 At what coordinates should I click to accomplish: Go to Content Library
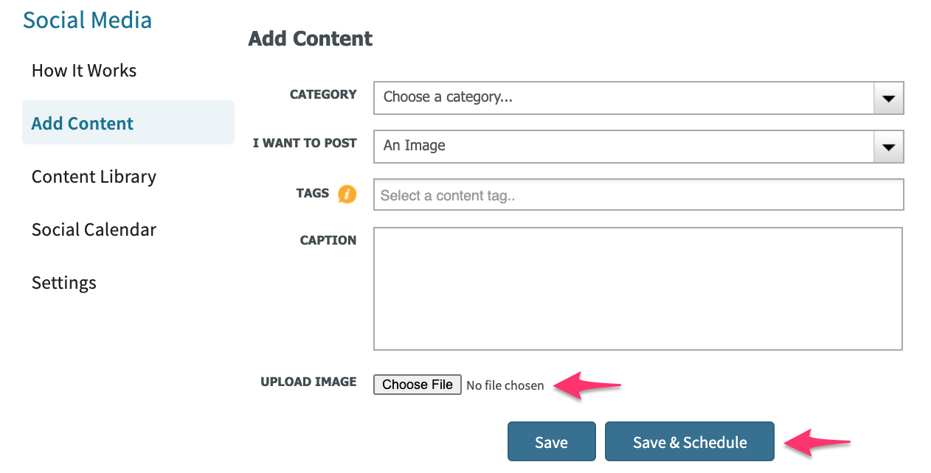[x=94, y=177]
